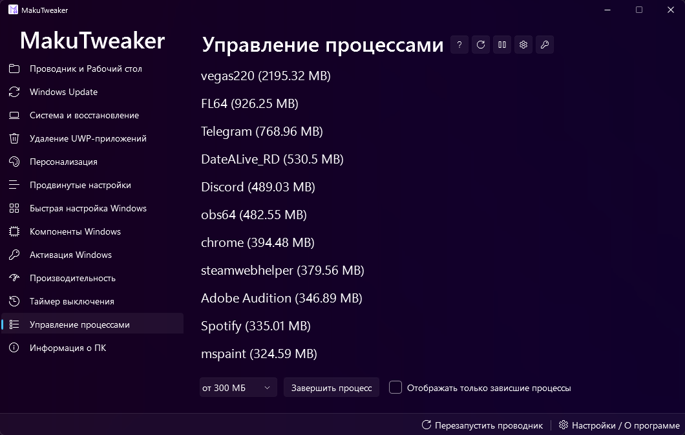The height and width of the screenshot is (435, 685).
Task: Enable Отображать только зависшие процессы
Action: click(395, 387)
